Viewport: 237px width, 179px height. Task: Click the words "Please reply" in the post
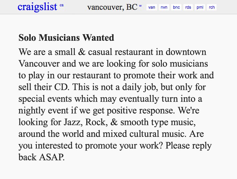(x=188, y=146)
